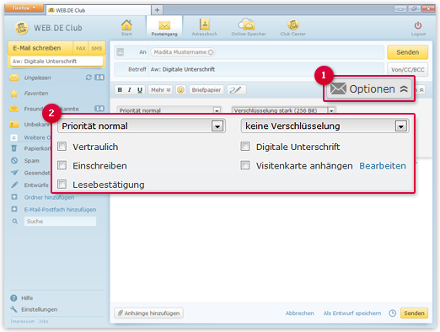The width and height of the screenshot is (440, 332).
Task: Toggle underline formatting
Action: click(x=140, y=90)
